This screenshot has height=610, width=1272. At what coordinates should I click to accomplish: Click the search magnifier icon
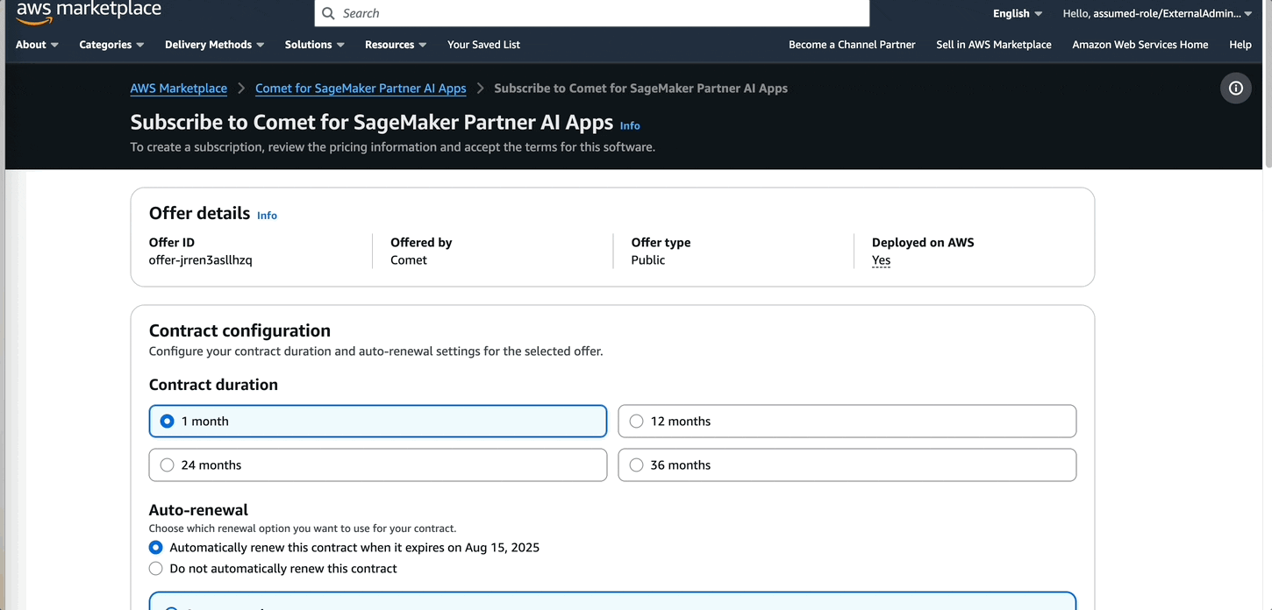coord(328,13)
